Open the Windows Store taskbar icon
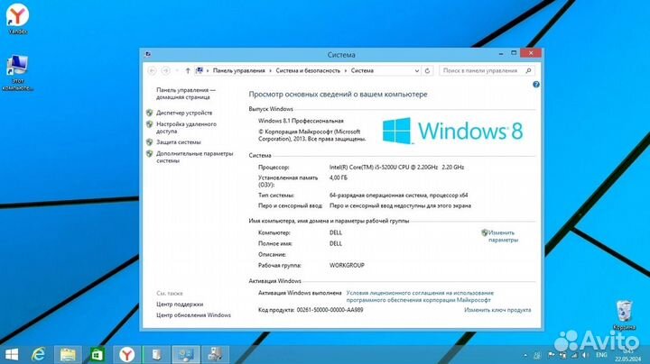This screenshot has height=364, width=650. (97, 354)
